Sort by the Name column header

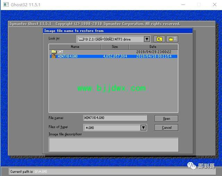pyautogui.click(x=75, y=47)
